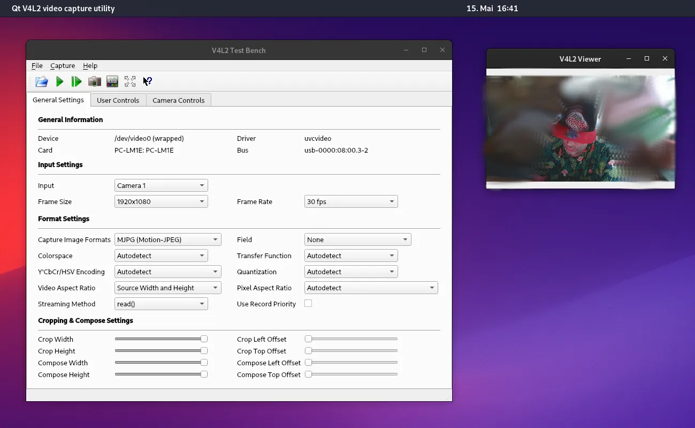
Task: Reset the scaling with the expand arrows icon
Action: click(x=130, y=81)
